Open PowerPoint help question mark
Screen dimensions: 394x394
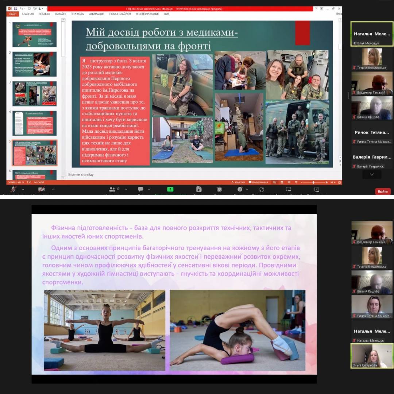[316, 8]
